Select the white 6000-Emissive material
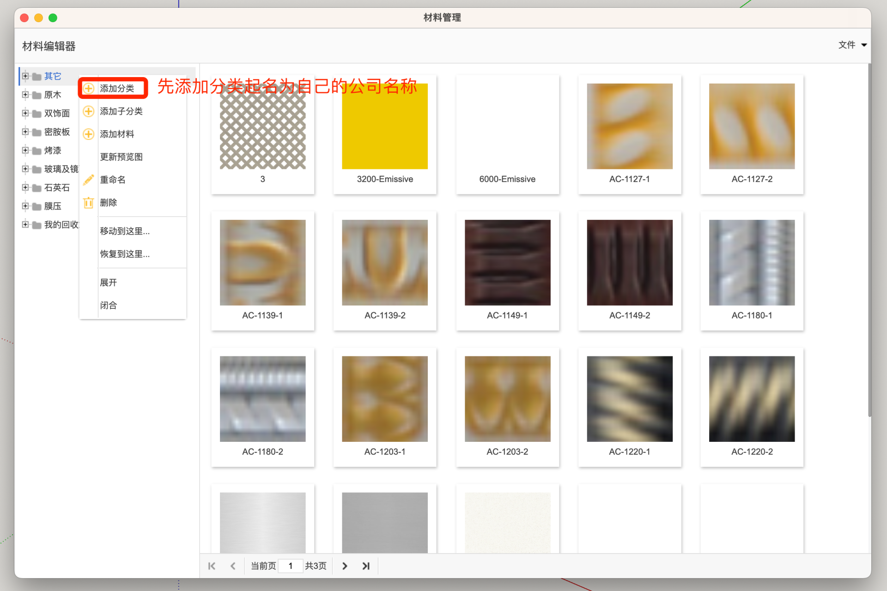This screenshot has width=887, height=591. (x=507, y=134)
